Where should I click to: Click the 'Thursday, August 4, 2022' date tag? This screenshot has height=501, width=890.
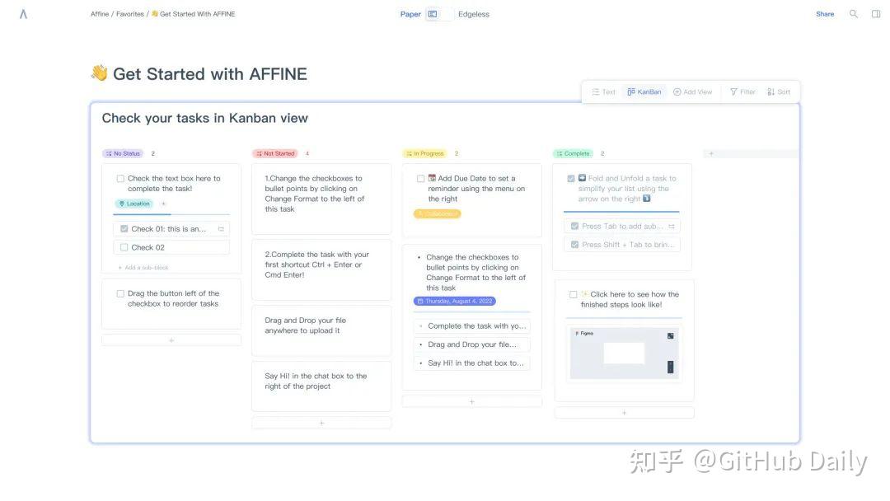[x=455, y=302]
